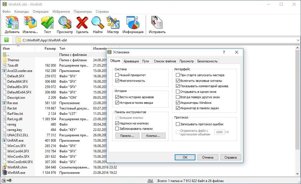Toggle Надписи на кнопках checkbox

pos(117,123)
